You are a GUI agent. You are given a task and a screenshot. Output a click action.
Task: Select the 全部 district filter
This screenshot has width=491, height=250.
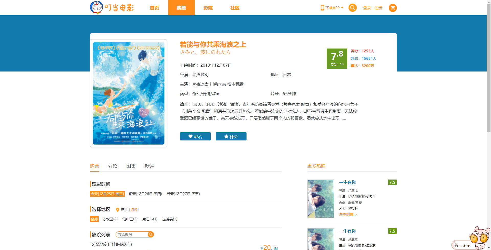click(94, 219)
